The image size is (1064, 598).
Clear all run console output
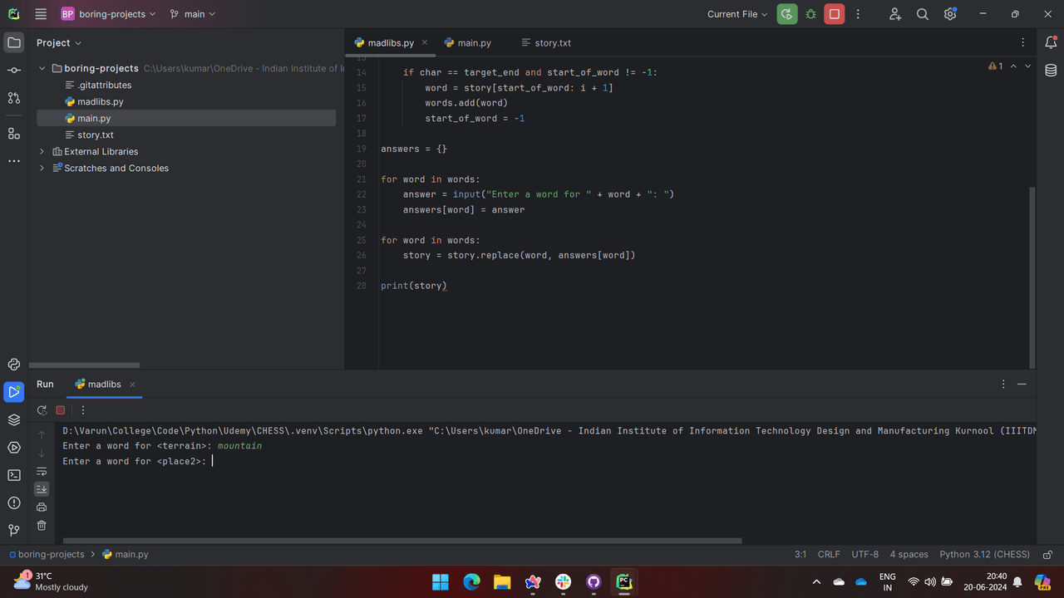click(x=42, y=525)
